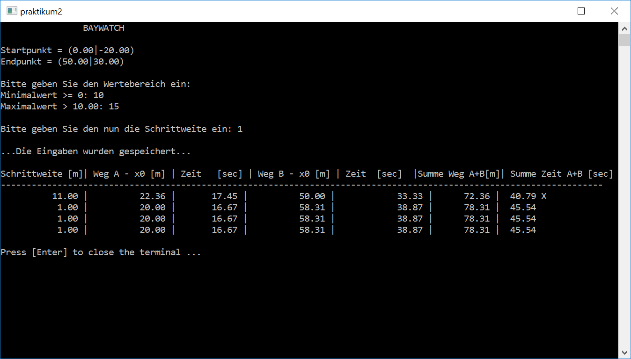Click the praktikum2 console icon in title bar

point(12,11)
